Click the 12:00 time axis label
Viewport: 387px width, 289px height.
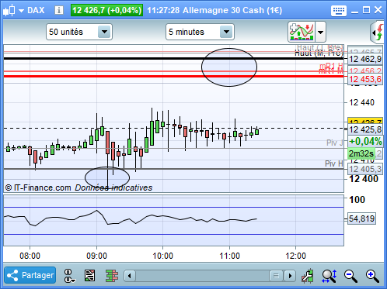(x=295, y=256)
